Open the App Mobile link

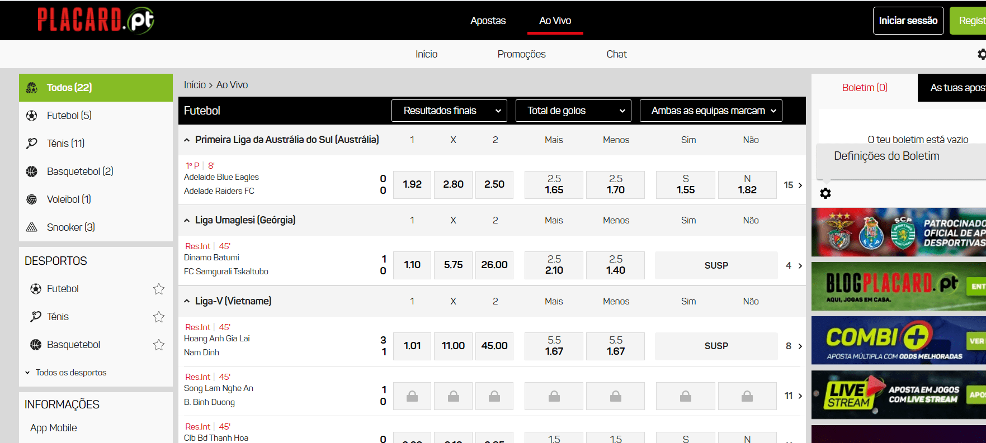pyautogui.click(x=54, y=428)
